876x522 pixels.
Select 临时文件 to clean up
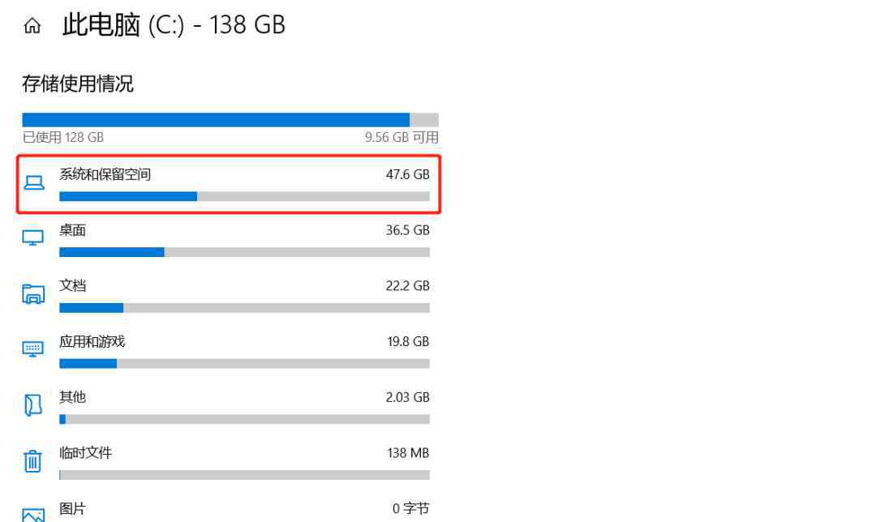[229, 464]
